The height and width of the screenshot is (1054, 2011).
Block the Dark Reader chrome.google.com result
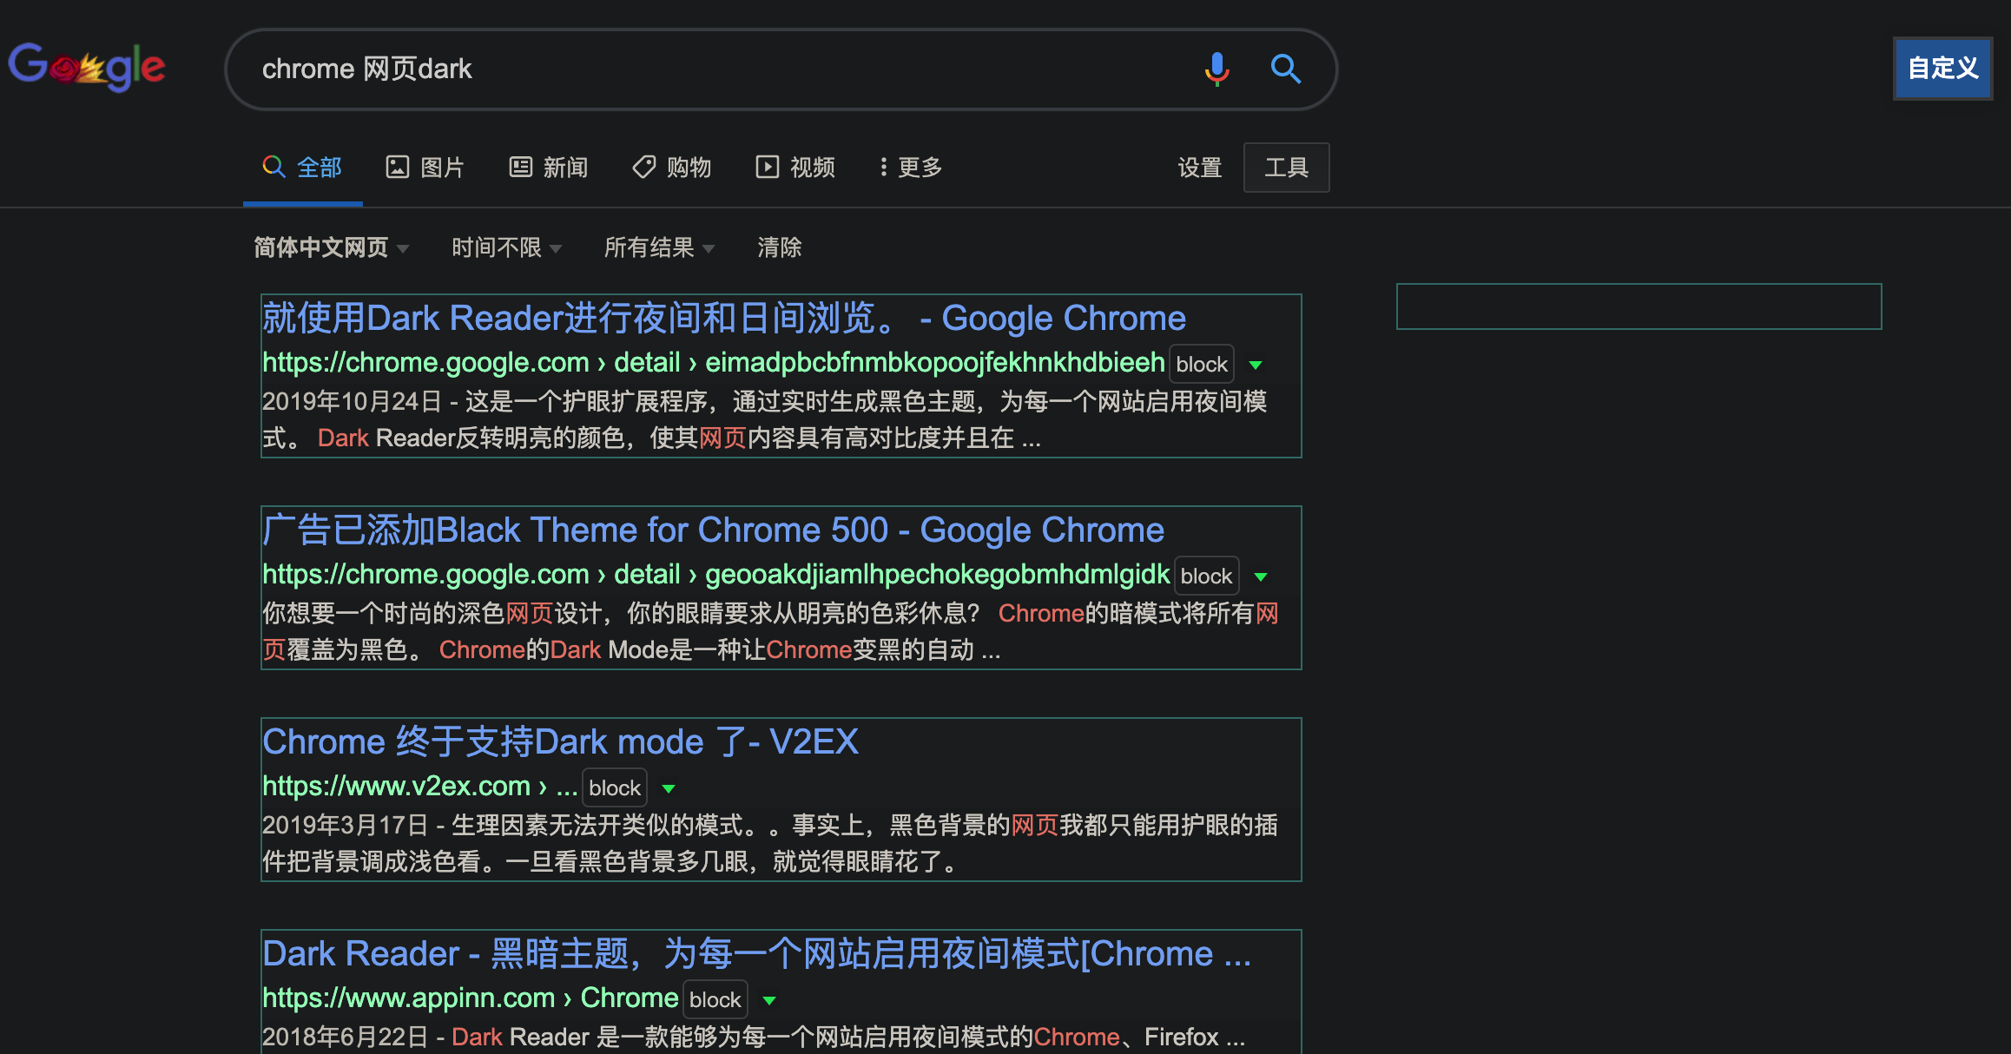click(1201, 364)
